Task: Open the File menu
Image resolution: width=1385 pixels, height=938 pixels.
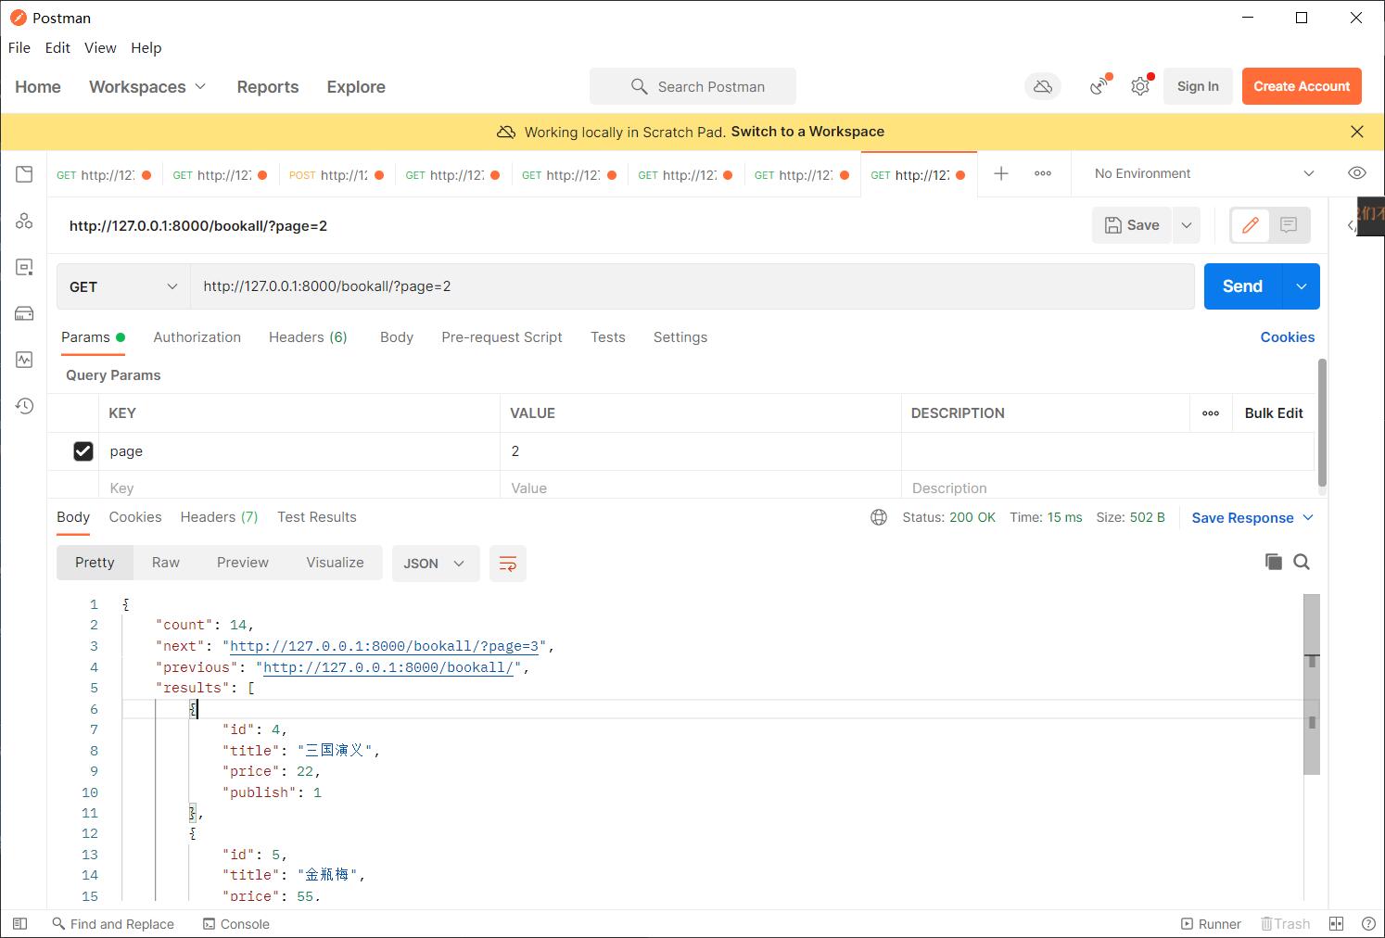Action: coord(19,47)
